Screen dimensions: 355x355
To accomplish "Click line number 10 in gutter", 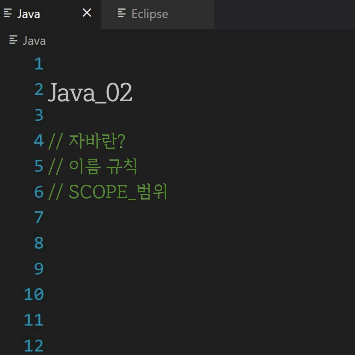I will pos(34,294).
